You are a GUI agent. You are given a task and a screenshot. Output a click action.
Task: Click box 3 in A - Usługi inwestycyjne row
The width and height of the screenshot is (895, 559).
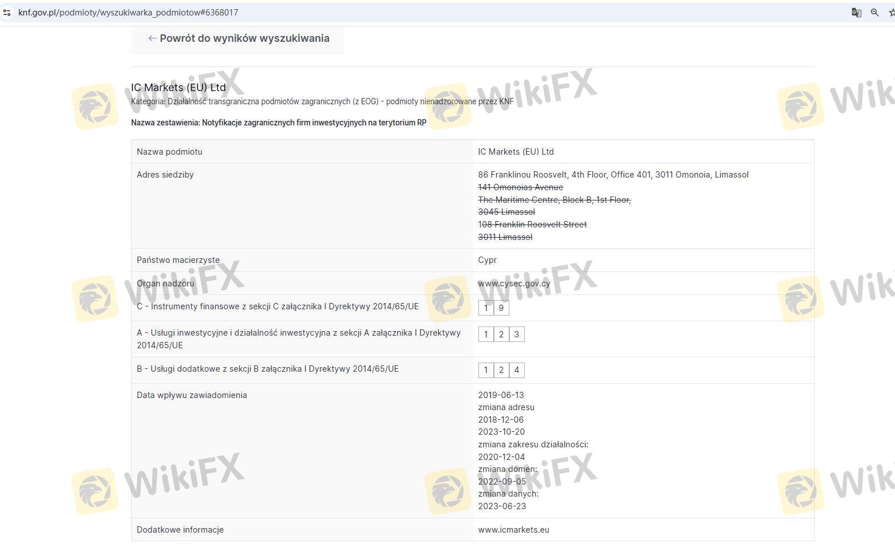[x=517, y=334]
